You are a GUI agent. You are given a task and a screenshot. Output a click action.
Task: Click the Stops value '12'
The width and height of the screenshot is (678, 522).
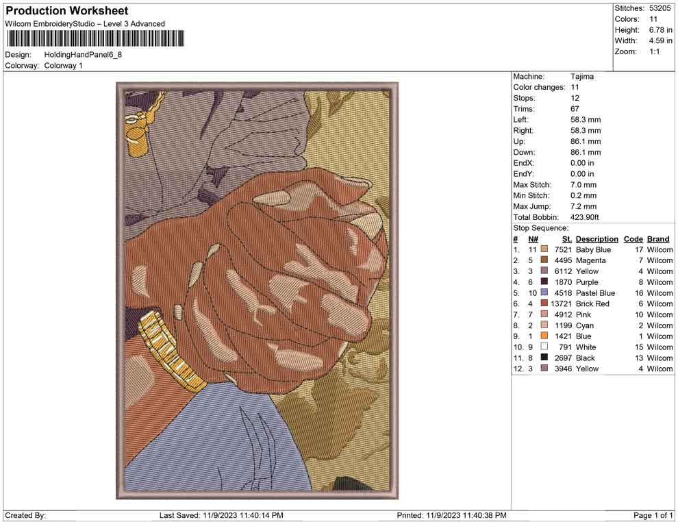click(x=575, y=98)
